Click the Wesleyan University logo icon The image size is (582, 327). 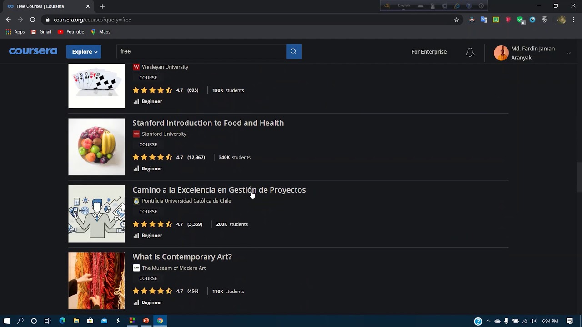[x=136, y=67]
